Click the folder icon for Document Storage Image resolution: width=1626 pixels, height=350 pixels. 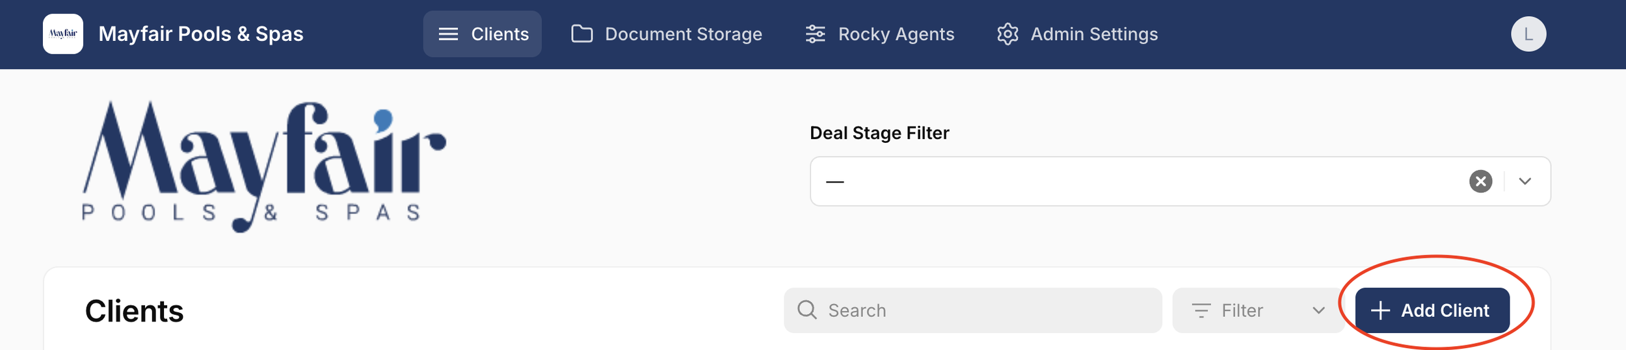coord(581,34)
